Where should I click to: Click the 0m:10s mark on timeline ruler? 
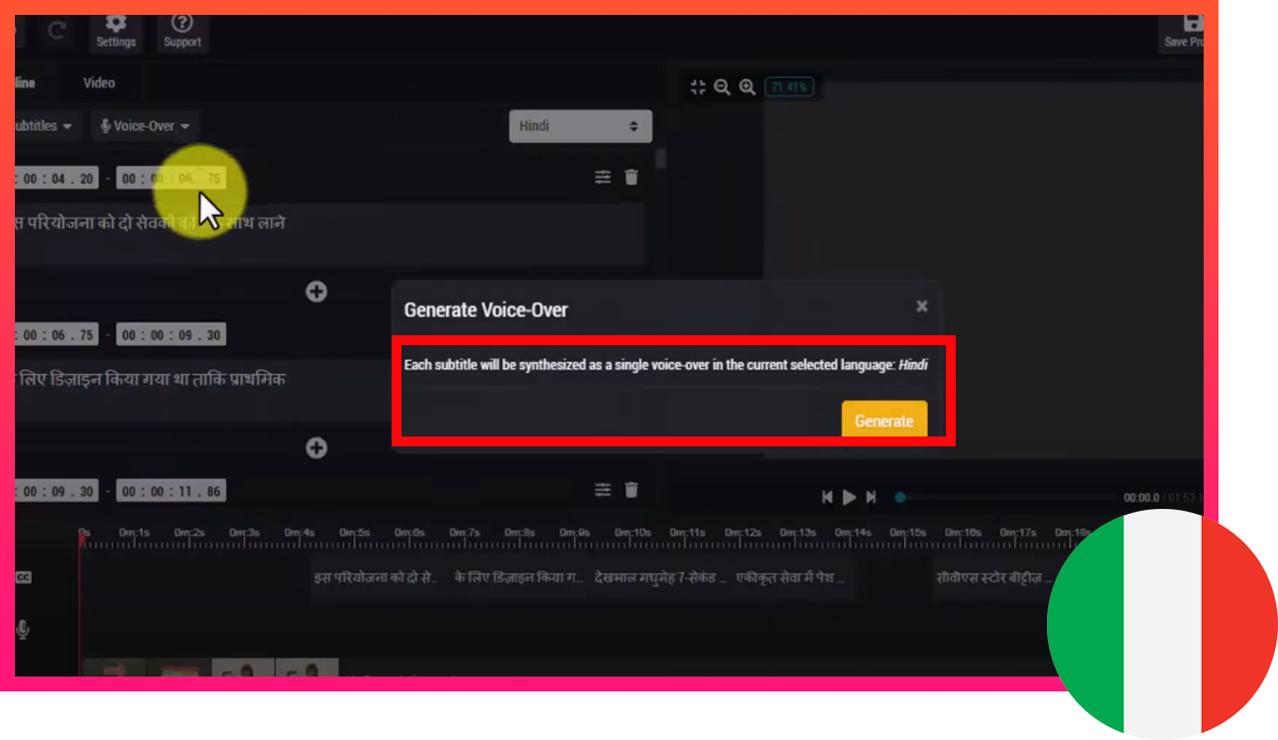[634, 534]
